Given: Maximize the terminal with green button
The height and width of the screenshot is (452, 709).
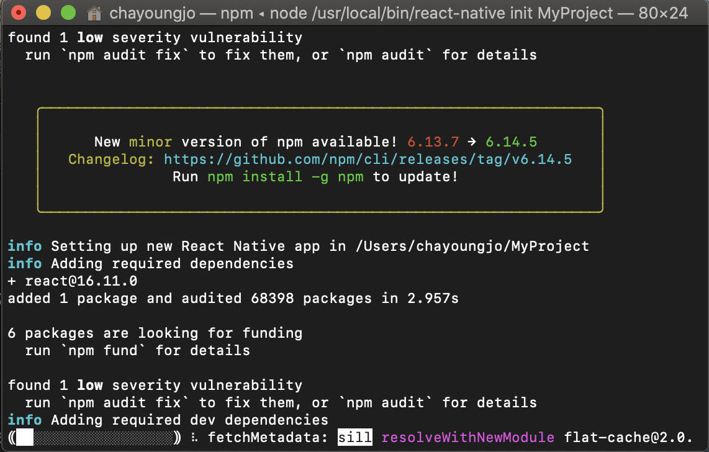Looking at the screenshot, I should [68, 12].
